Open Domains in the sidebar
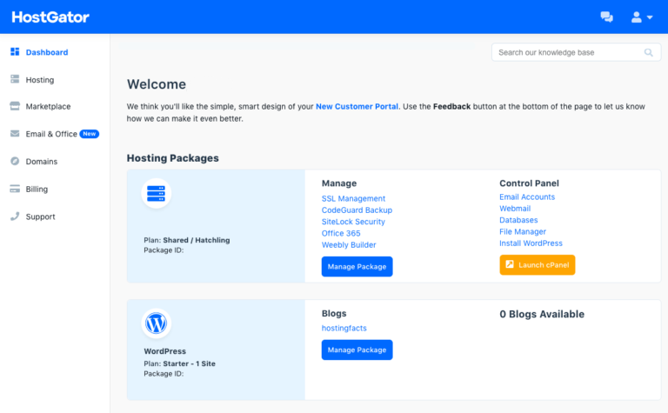 click(42, 162)
